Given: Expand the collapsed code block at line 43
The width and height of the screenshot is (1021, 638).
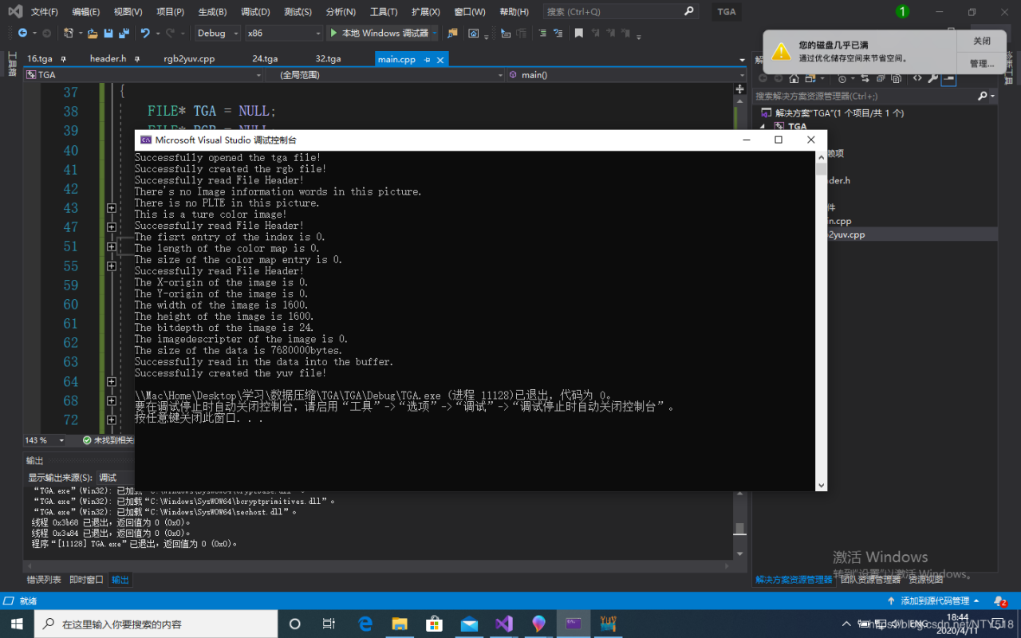Looking at the screenshot, I should (111, 208).
